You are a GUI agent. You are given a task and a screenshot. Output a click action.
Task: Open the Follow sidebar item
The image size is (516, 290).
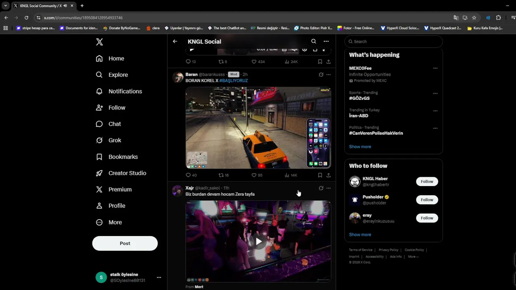(110, 108)
